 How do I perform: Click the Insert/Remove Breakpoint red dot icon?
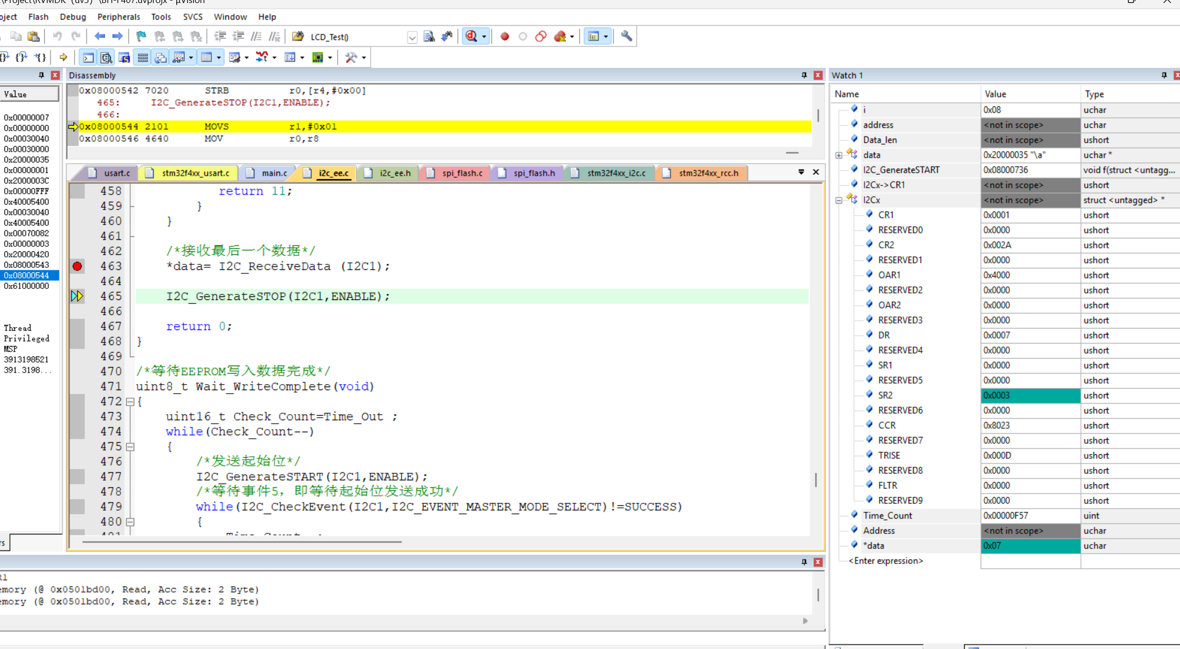505,37
